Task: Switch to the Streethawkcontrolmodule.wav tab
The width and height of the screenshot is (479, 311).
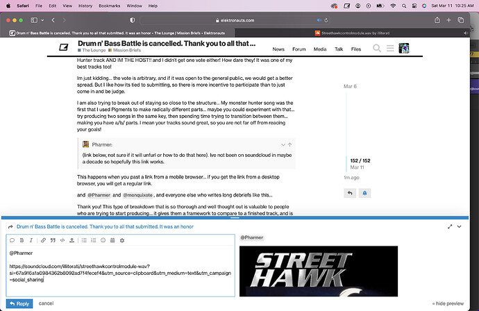Action: click(352, 33)
